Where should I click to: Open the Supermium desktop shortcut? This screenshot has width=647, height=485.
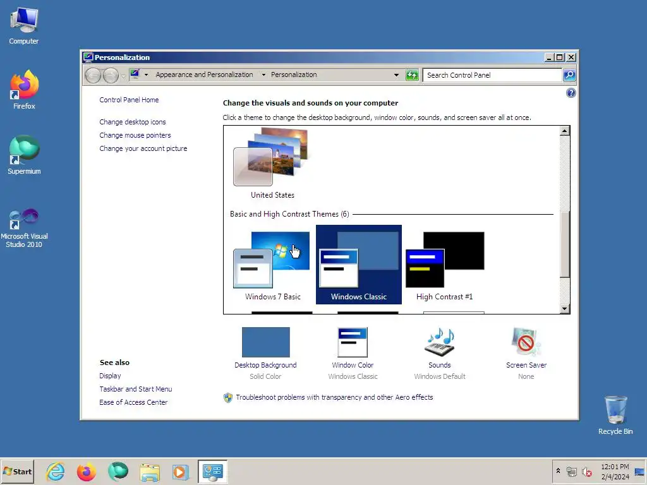click(24, 155)
